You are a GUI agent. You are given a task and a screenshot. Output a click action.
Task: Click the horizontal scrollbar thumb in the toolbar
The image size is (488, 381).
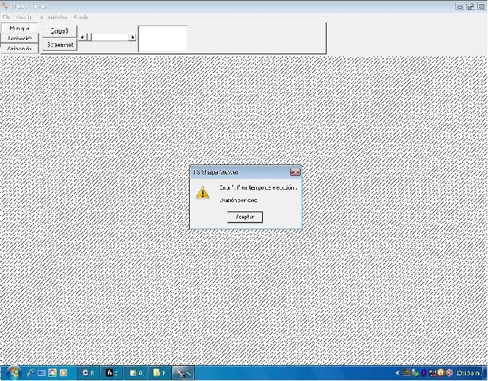(x=91, y=37)
